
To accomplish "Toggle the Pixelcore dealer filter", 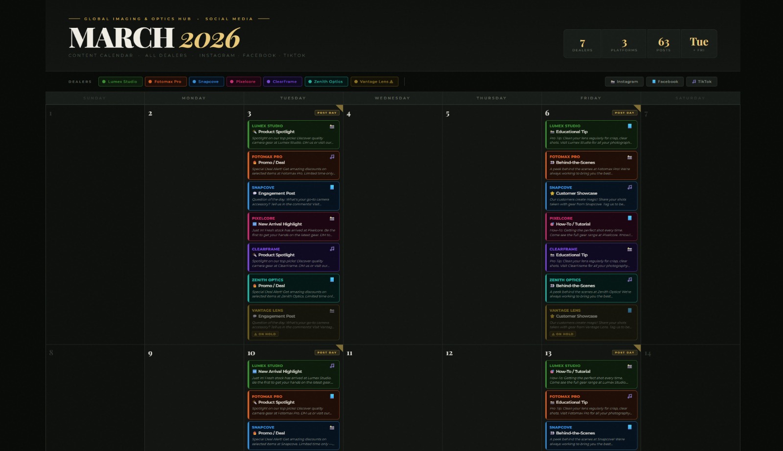I will tap(243, 82).
